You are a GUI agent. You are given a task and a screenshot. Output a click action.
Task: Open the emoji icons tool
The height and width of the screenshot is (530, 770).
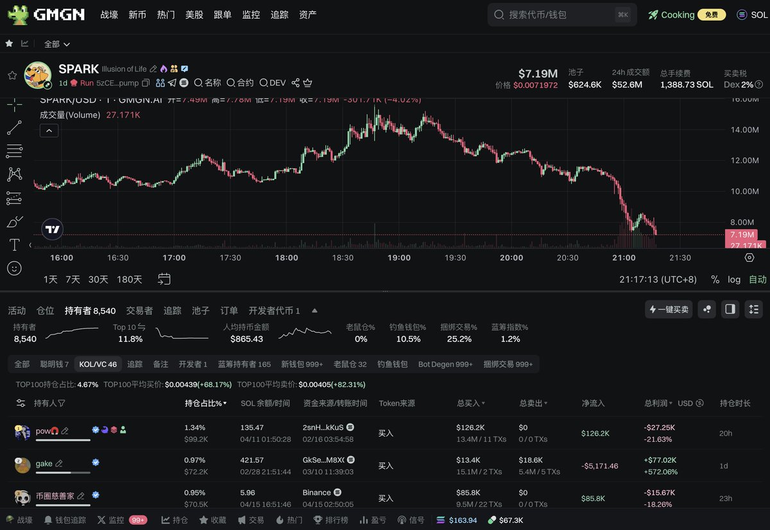[x=14, y=268]
